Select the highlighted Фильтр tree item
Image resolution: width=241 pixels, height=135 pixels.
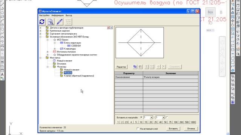(68, 73)
